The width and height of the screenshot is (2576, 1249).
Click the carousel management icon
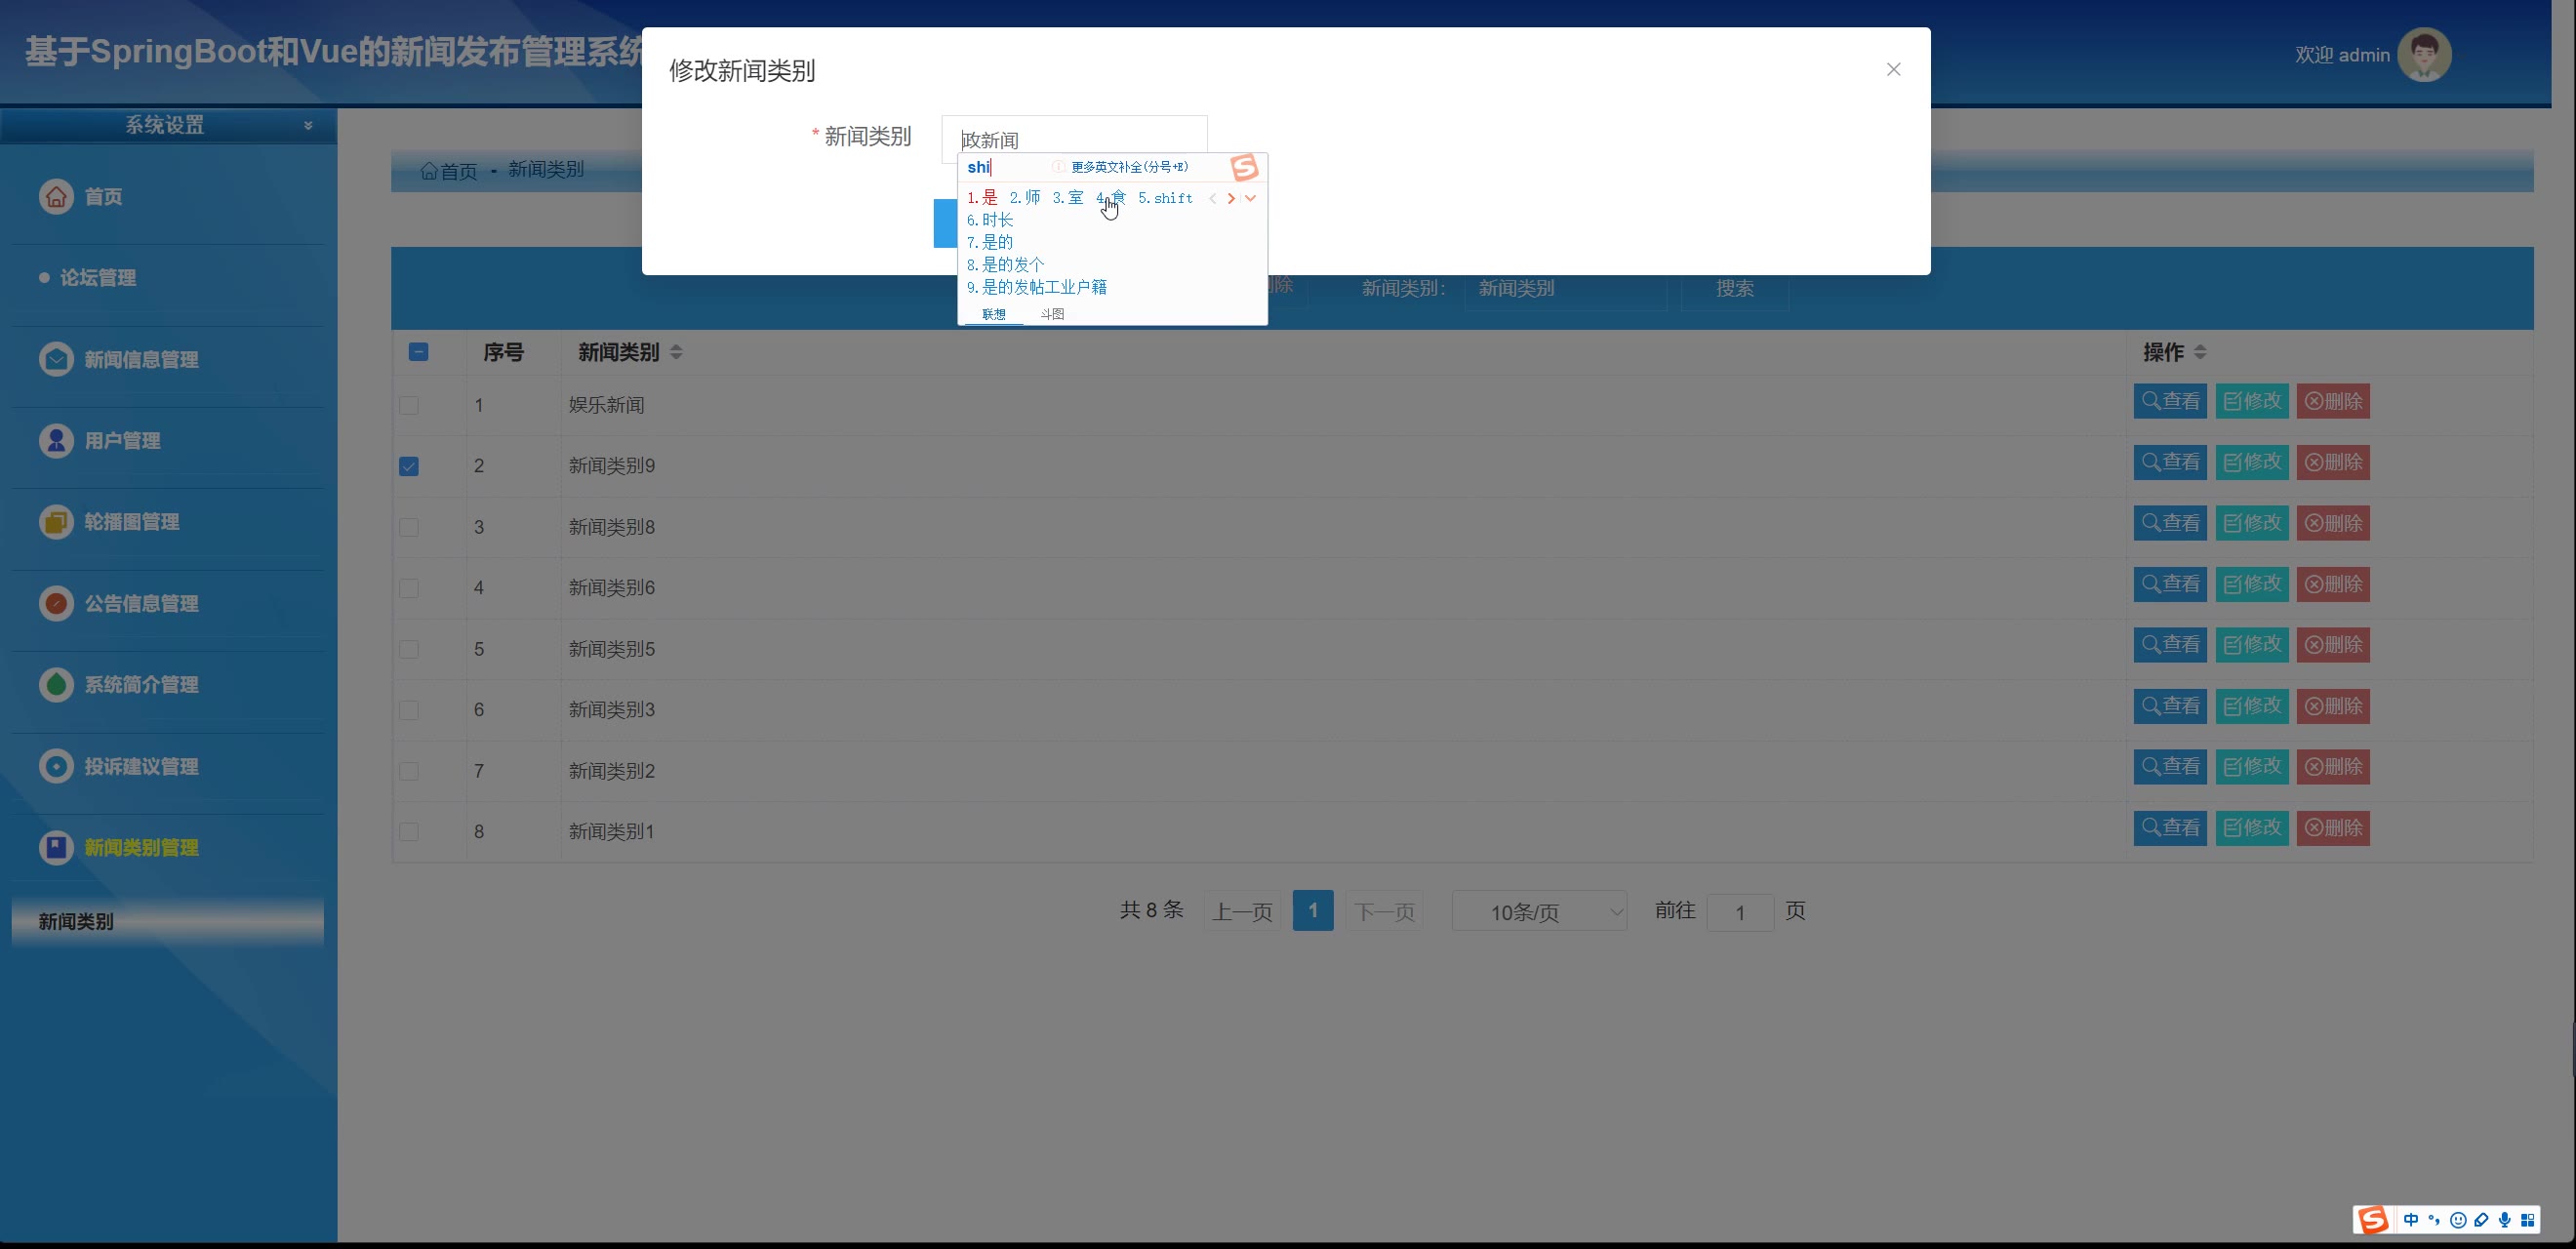click(x=56, y=521)
